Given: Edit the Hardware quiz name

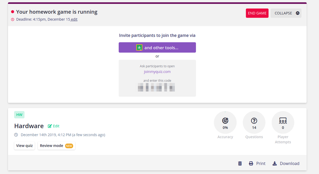Looking at the screenshot, I should click(x=54, y=126).
